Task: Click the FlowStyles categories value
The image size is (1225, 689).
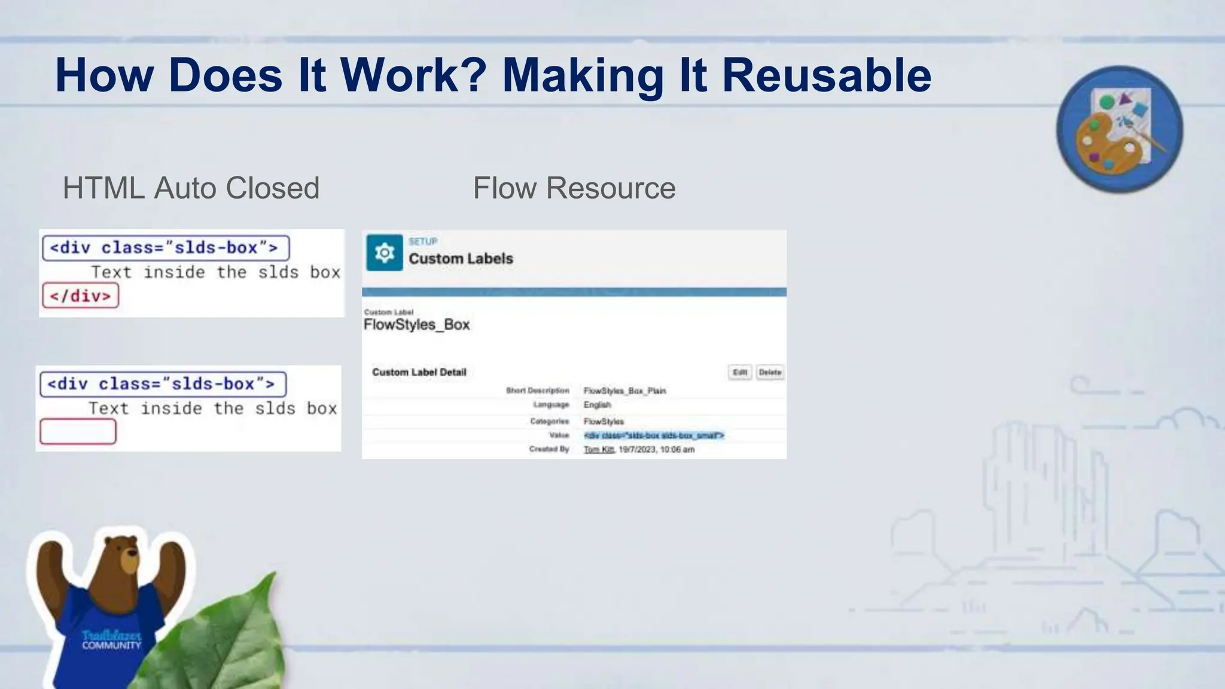Action: [x=604, y=421]
